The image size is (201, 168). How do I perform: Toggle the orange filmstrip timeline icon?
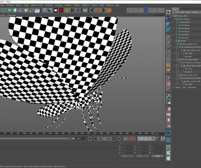click(163, 138)
